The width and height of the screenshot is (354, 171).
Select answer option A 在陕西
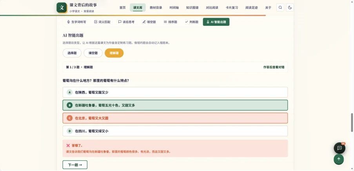[x=175, y=92]
